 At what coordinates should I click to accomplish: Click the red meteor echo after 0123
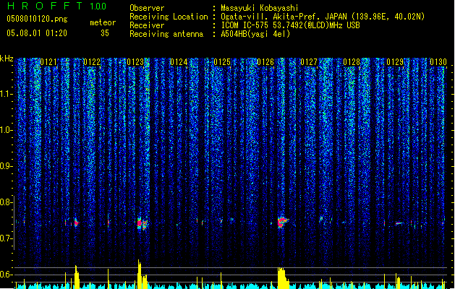(142, 223)
